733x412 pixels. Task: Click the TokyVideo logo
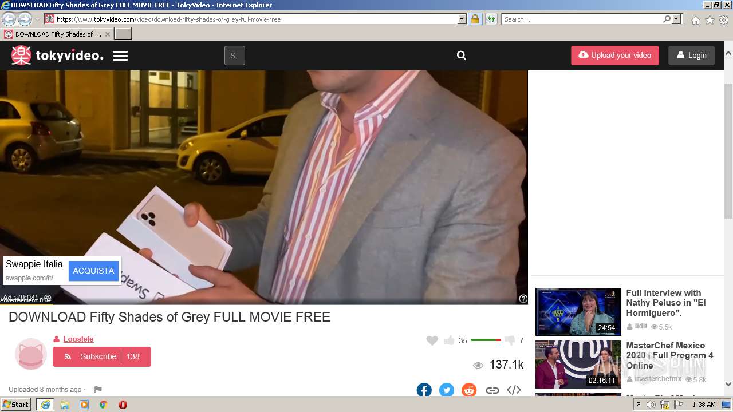pyautogui.click(x=57, y=56)
